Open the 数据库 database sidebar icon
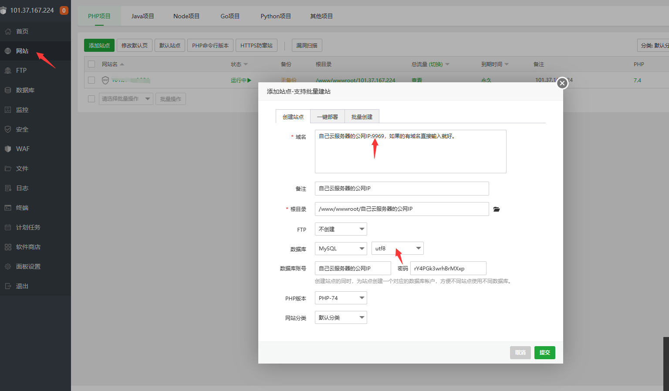The width and height of the screenshot is (669, 391). click(x=8, y=90)
